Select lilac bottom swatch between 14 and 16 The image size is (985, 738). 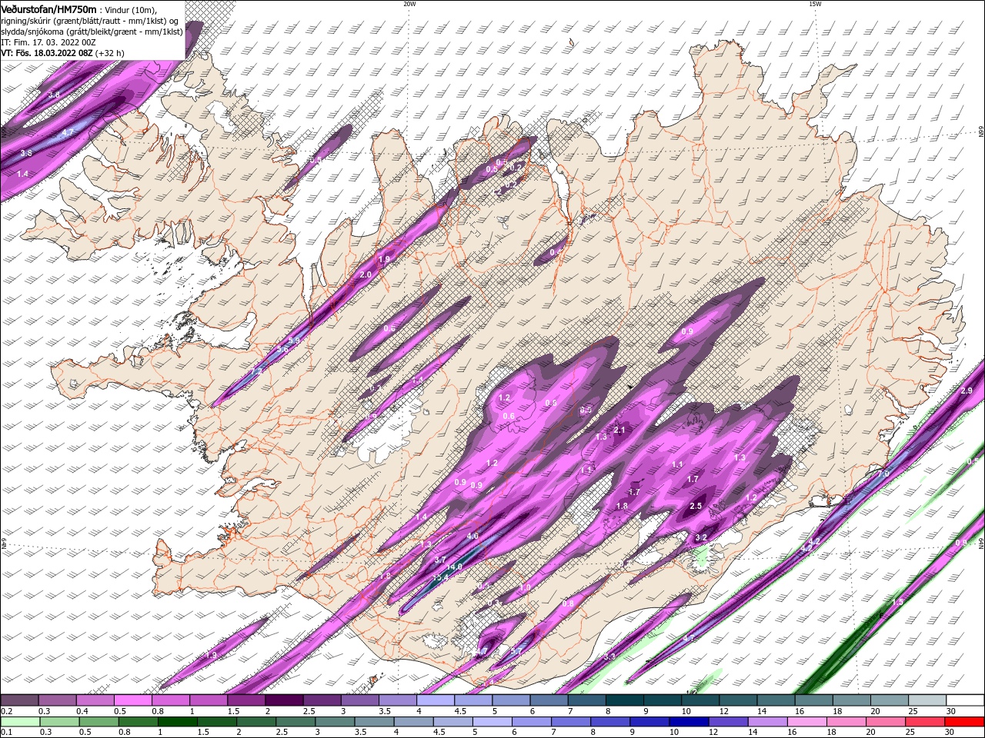click(x=768, y=722)
